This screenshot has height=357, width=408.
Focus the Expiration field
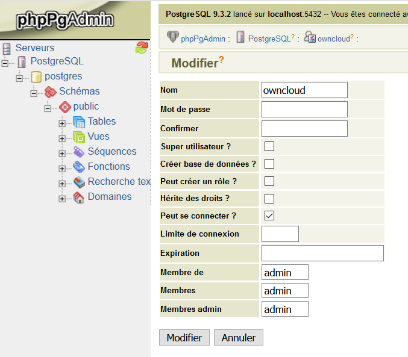(x=322, y=253)
